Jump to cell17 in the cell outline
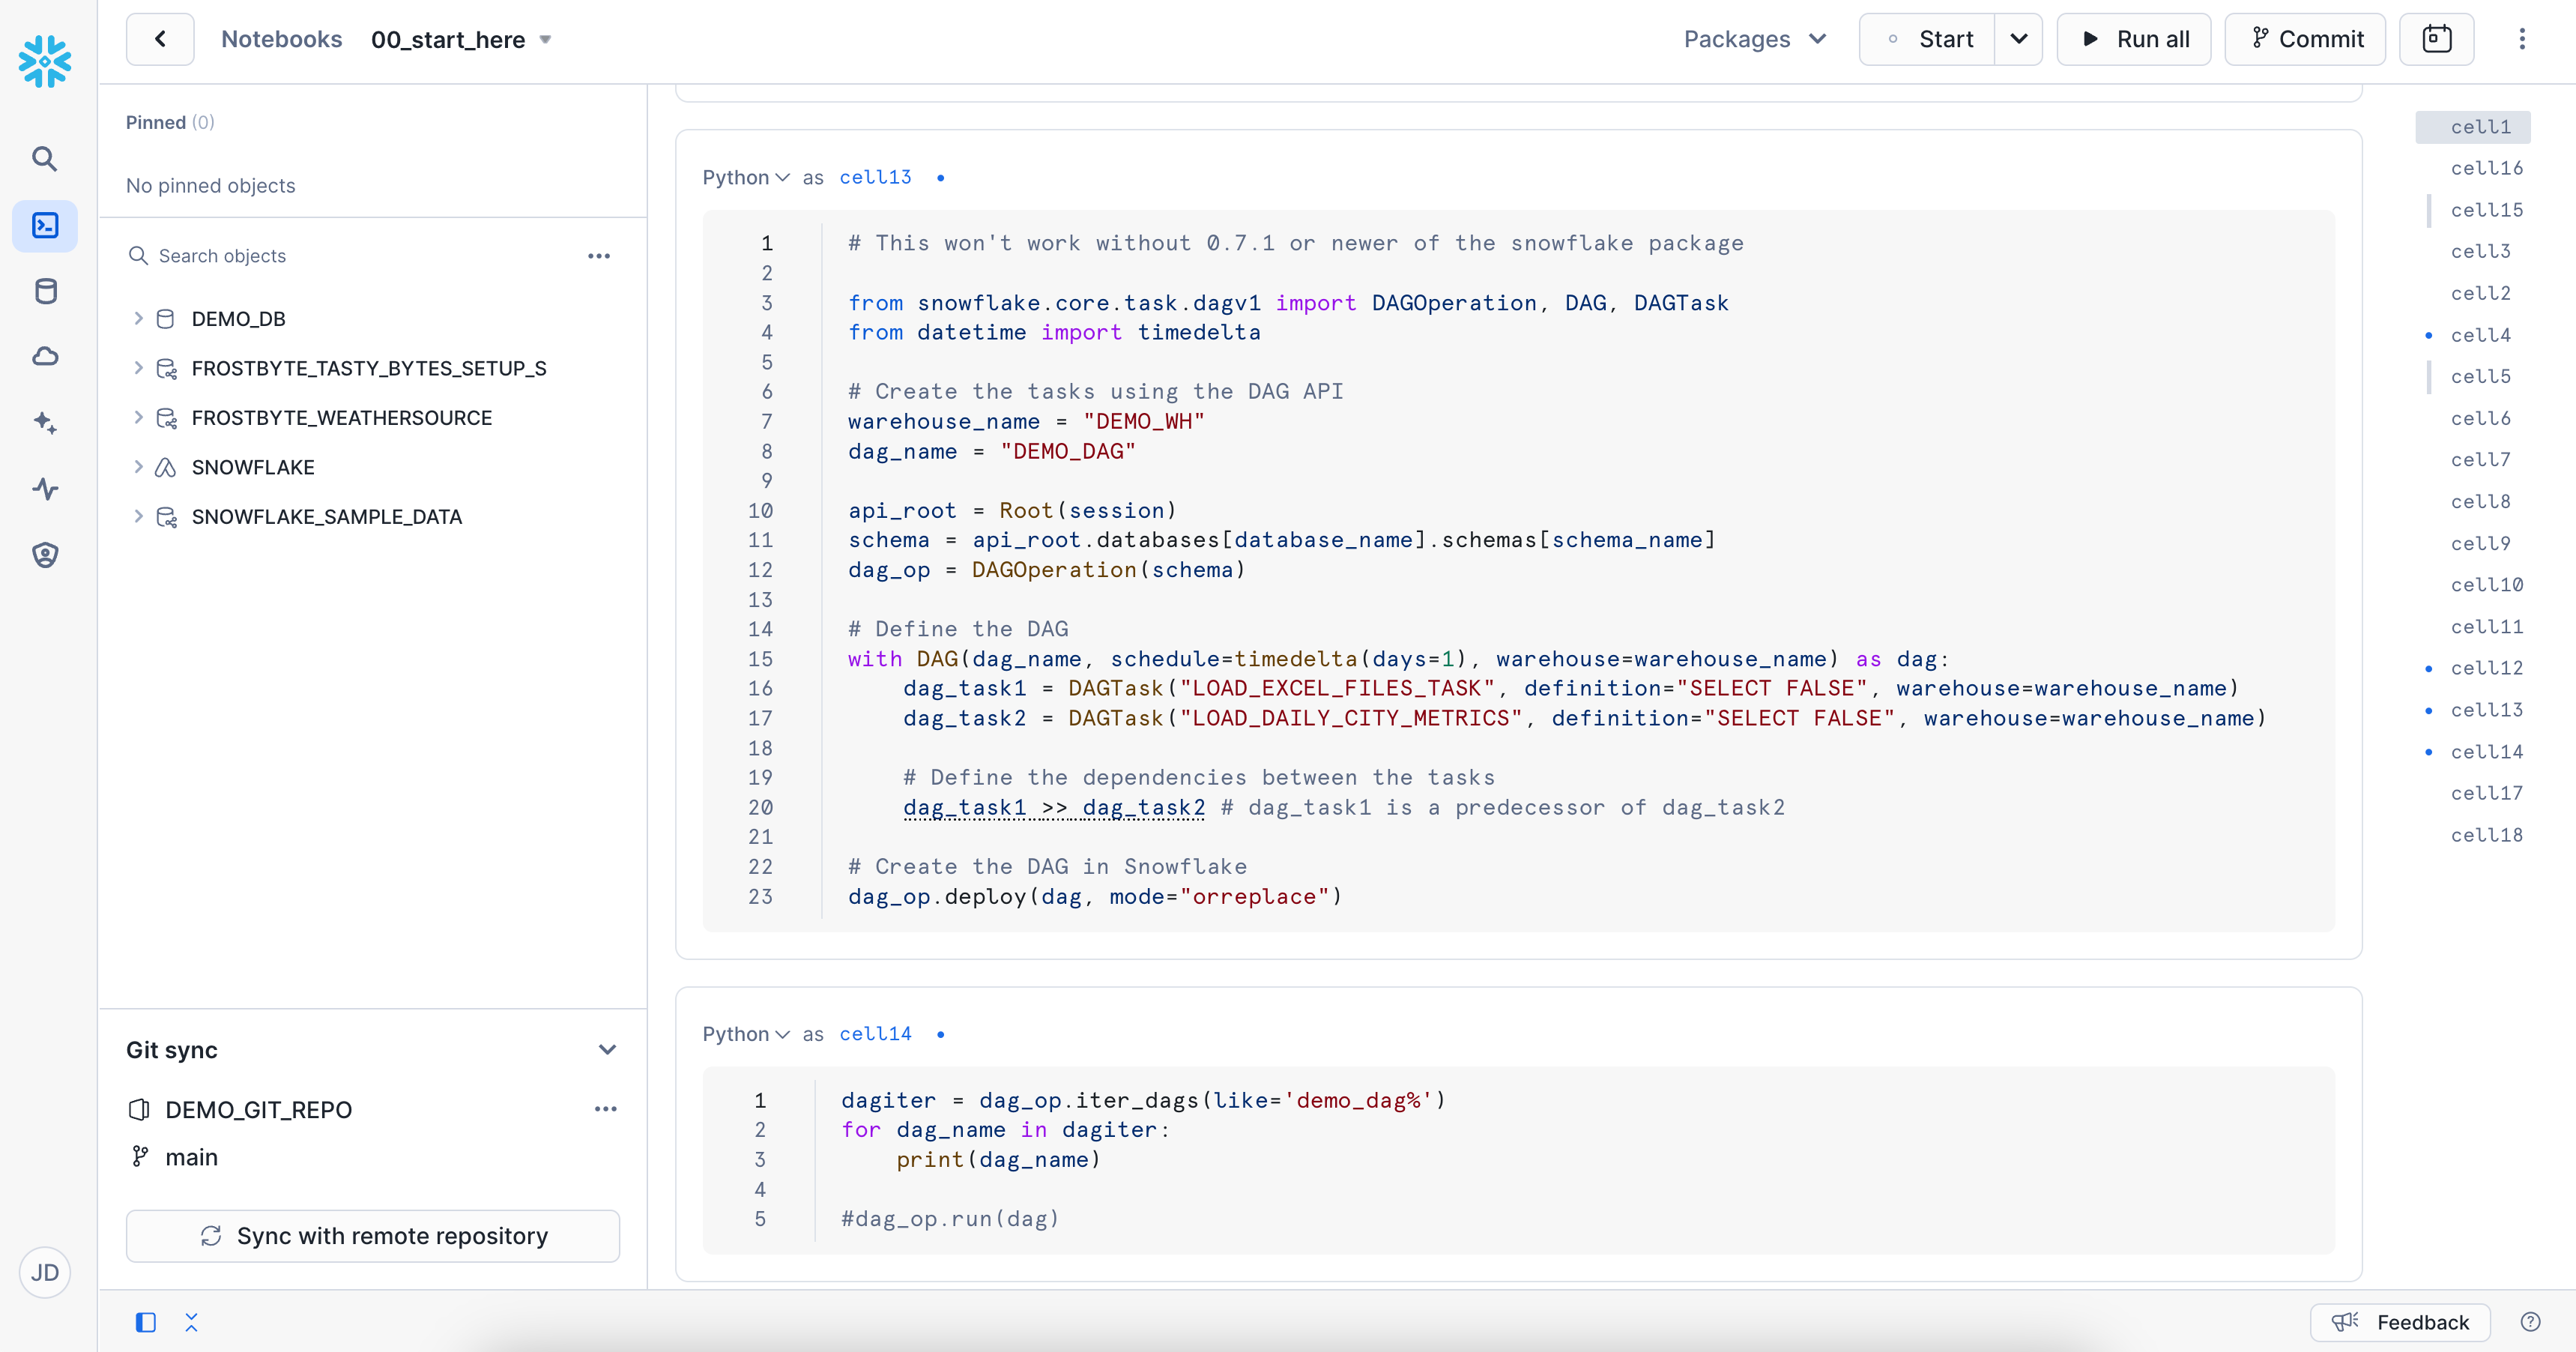The width and height of the screenshot is (2576, 1352). tap(2486, 793)
